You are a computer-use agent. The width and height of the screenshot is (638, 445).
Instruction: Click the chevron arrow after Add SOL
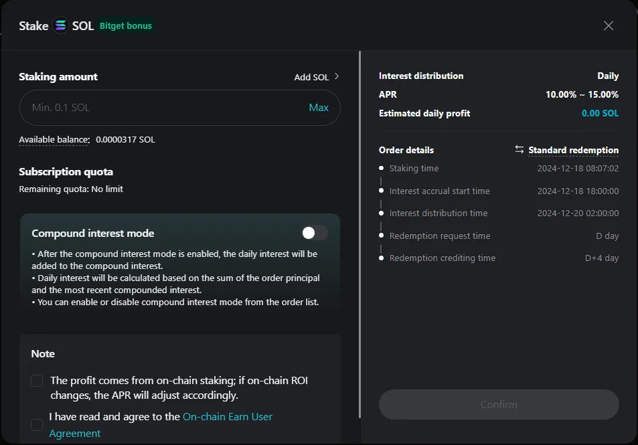(x=335, y=77)
